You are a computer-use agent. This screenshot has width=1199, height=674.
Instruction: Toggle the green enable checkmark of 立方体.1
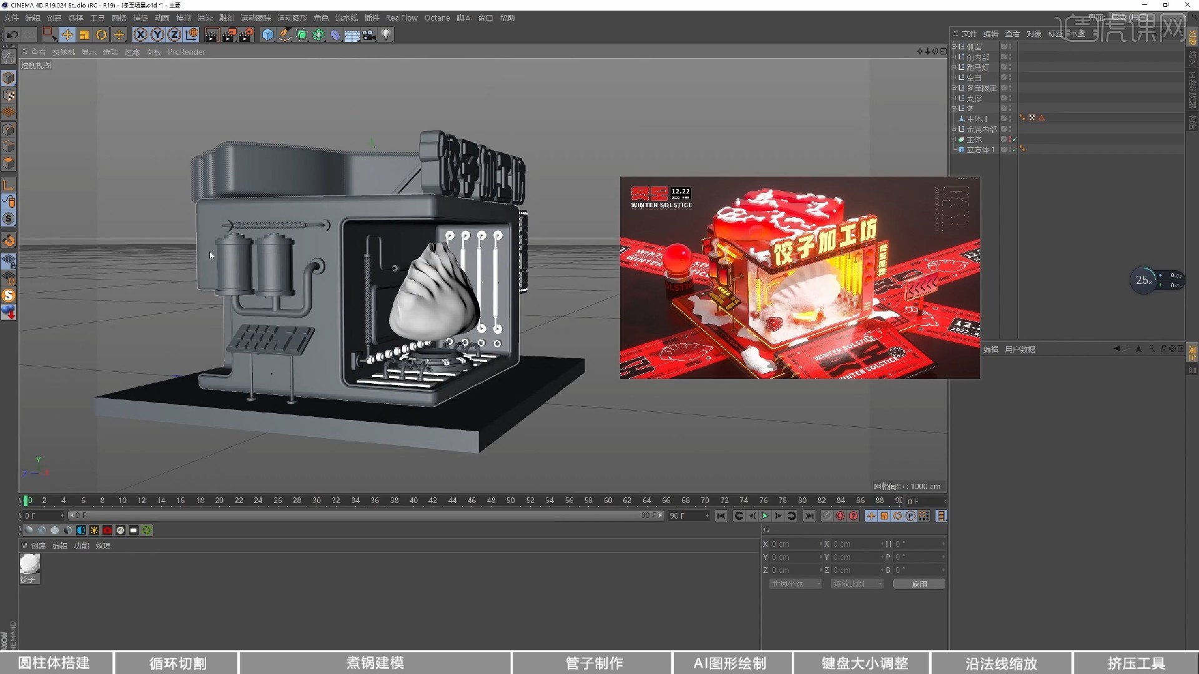pos(1014,150)
